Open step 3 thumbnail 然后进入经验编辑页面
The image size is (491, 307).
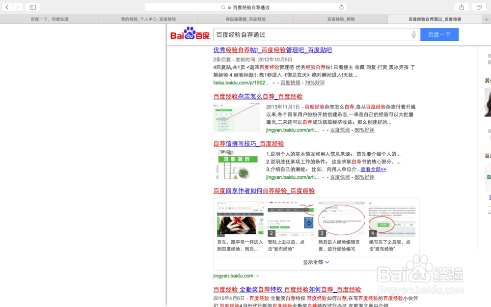coord(342,219)
